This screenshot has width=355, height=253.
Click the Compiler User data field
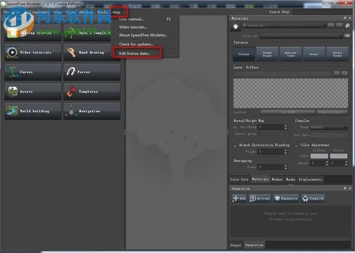[x=329, y=135]
